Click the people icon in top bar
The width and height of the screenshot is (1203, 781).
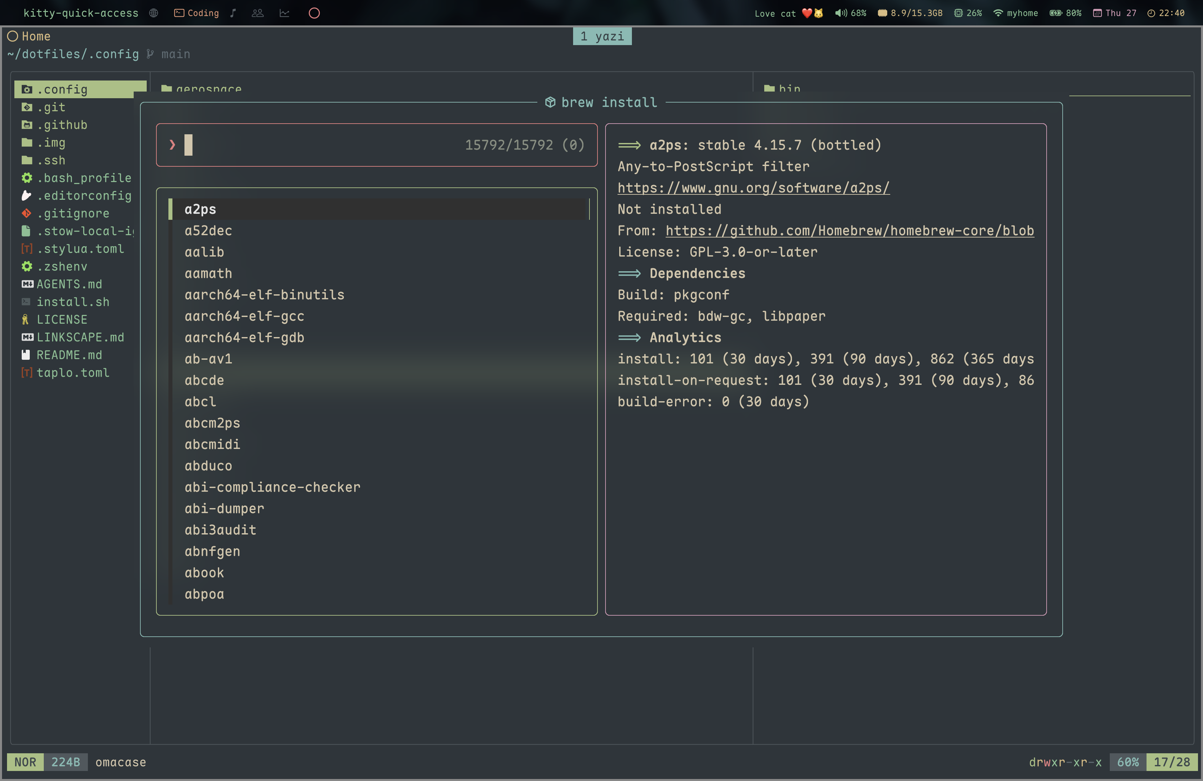click(x=258, y=13)
